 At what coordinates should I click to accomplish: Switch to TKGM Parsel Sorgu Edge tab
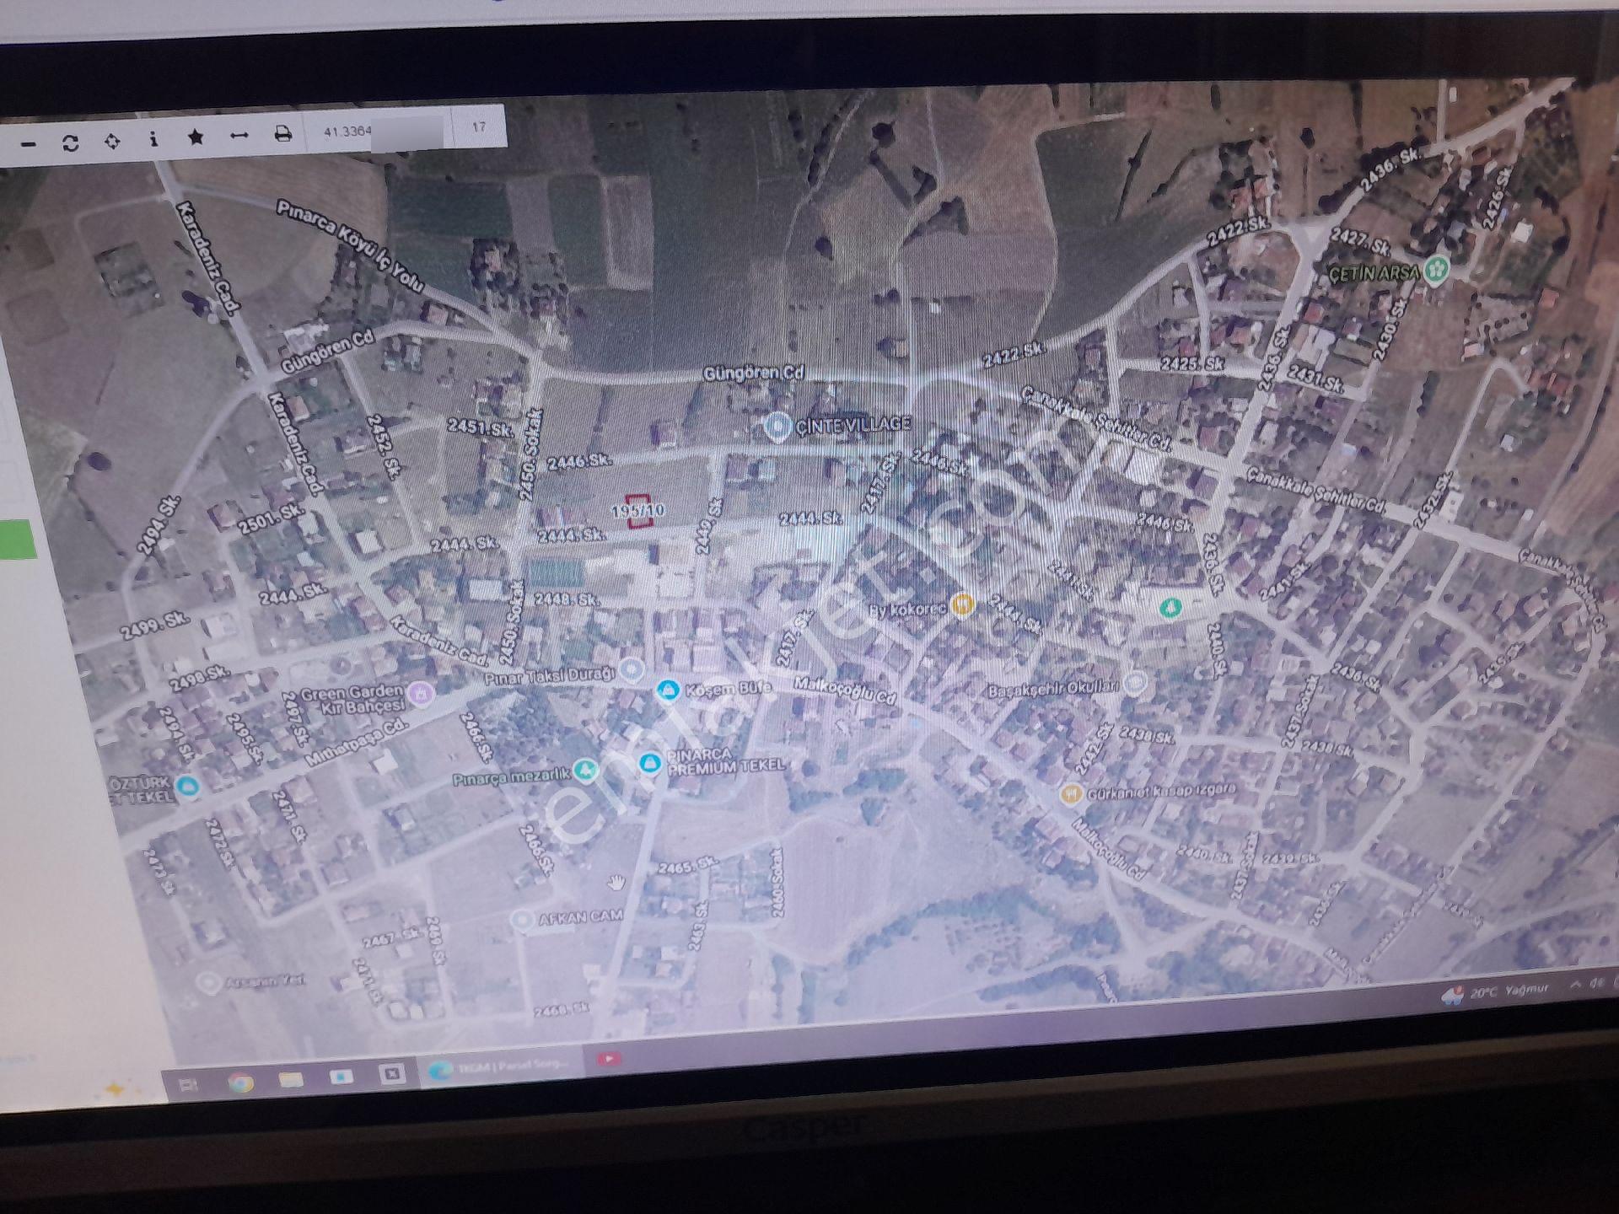point(503,1067)
